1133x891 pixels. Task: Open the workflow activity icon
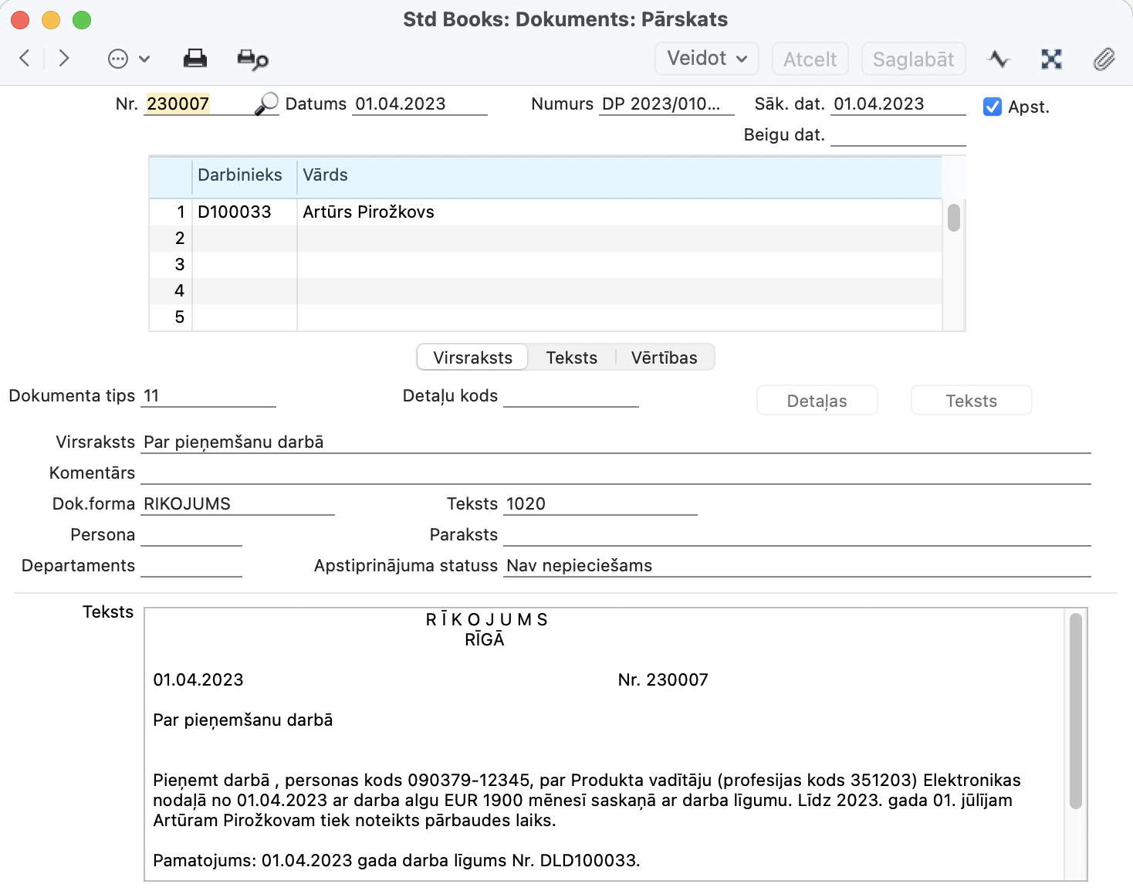pyautogui.click(x=999, y=59)
